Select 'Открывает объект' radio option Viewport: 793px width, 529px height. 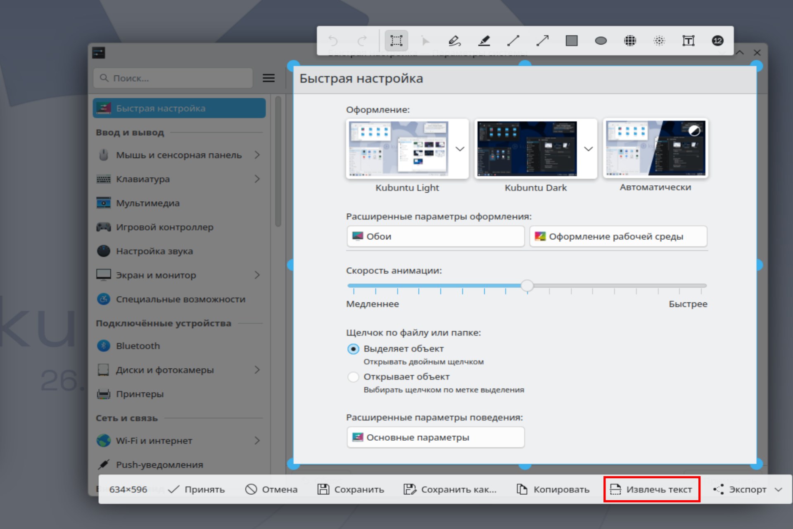pos(353,377)
